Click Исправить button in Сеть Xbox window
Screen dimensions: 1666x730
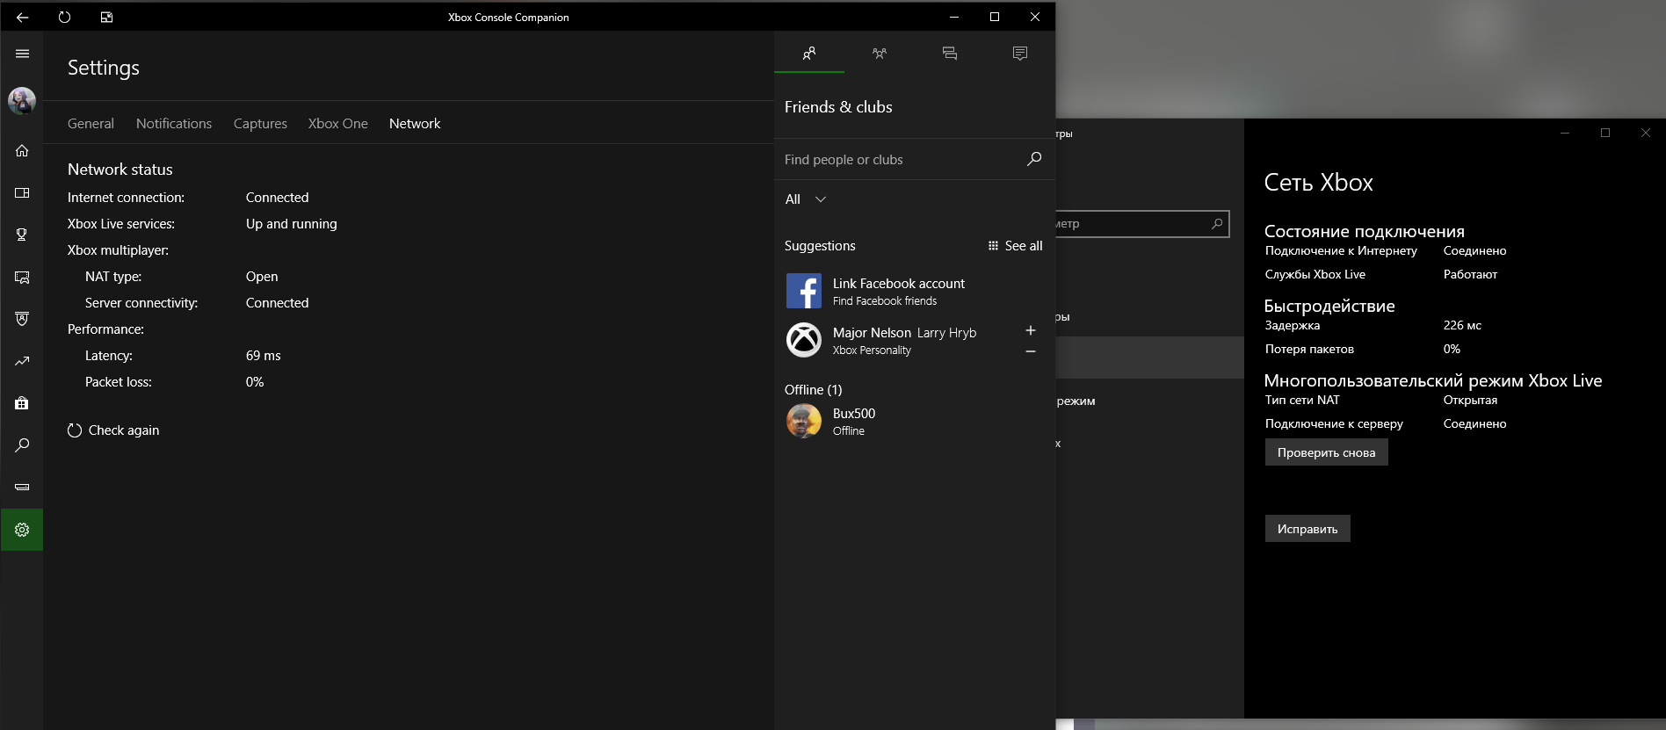pos(1307,529)
